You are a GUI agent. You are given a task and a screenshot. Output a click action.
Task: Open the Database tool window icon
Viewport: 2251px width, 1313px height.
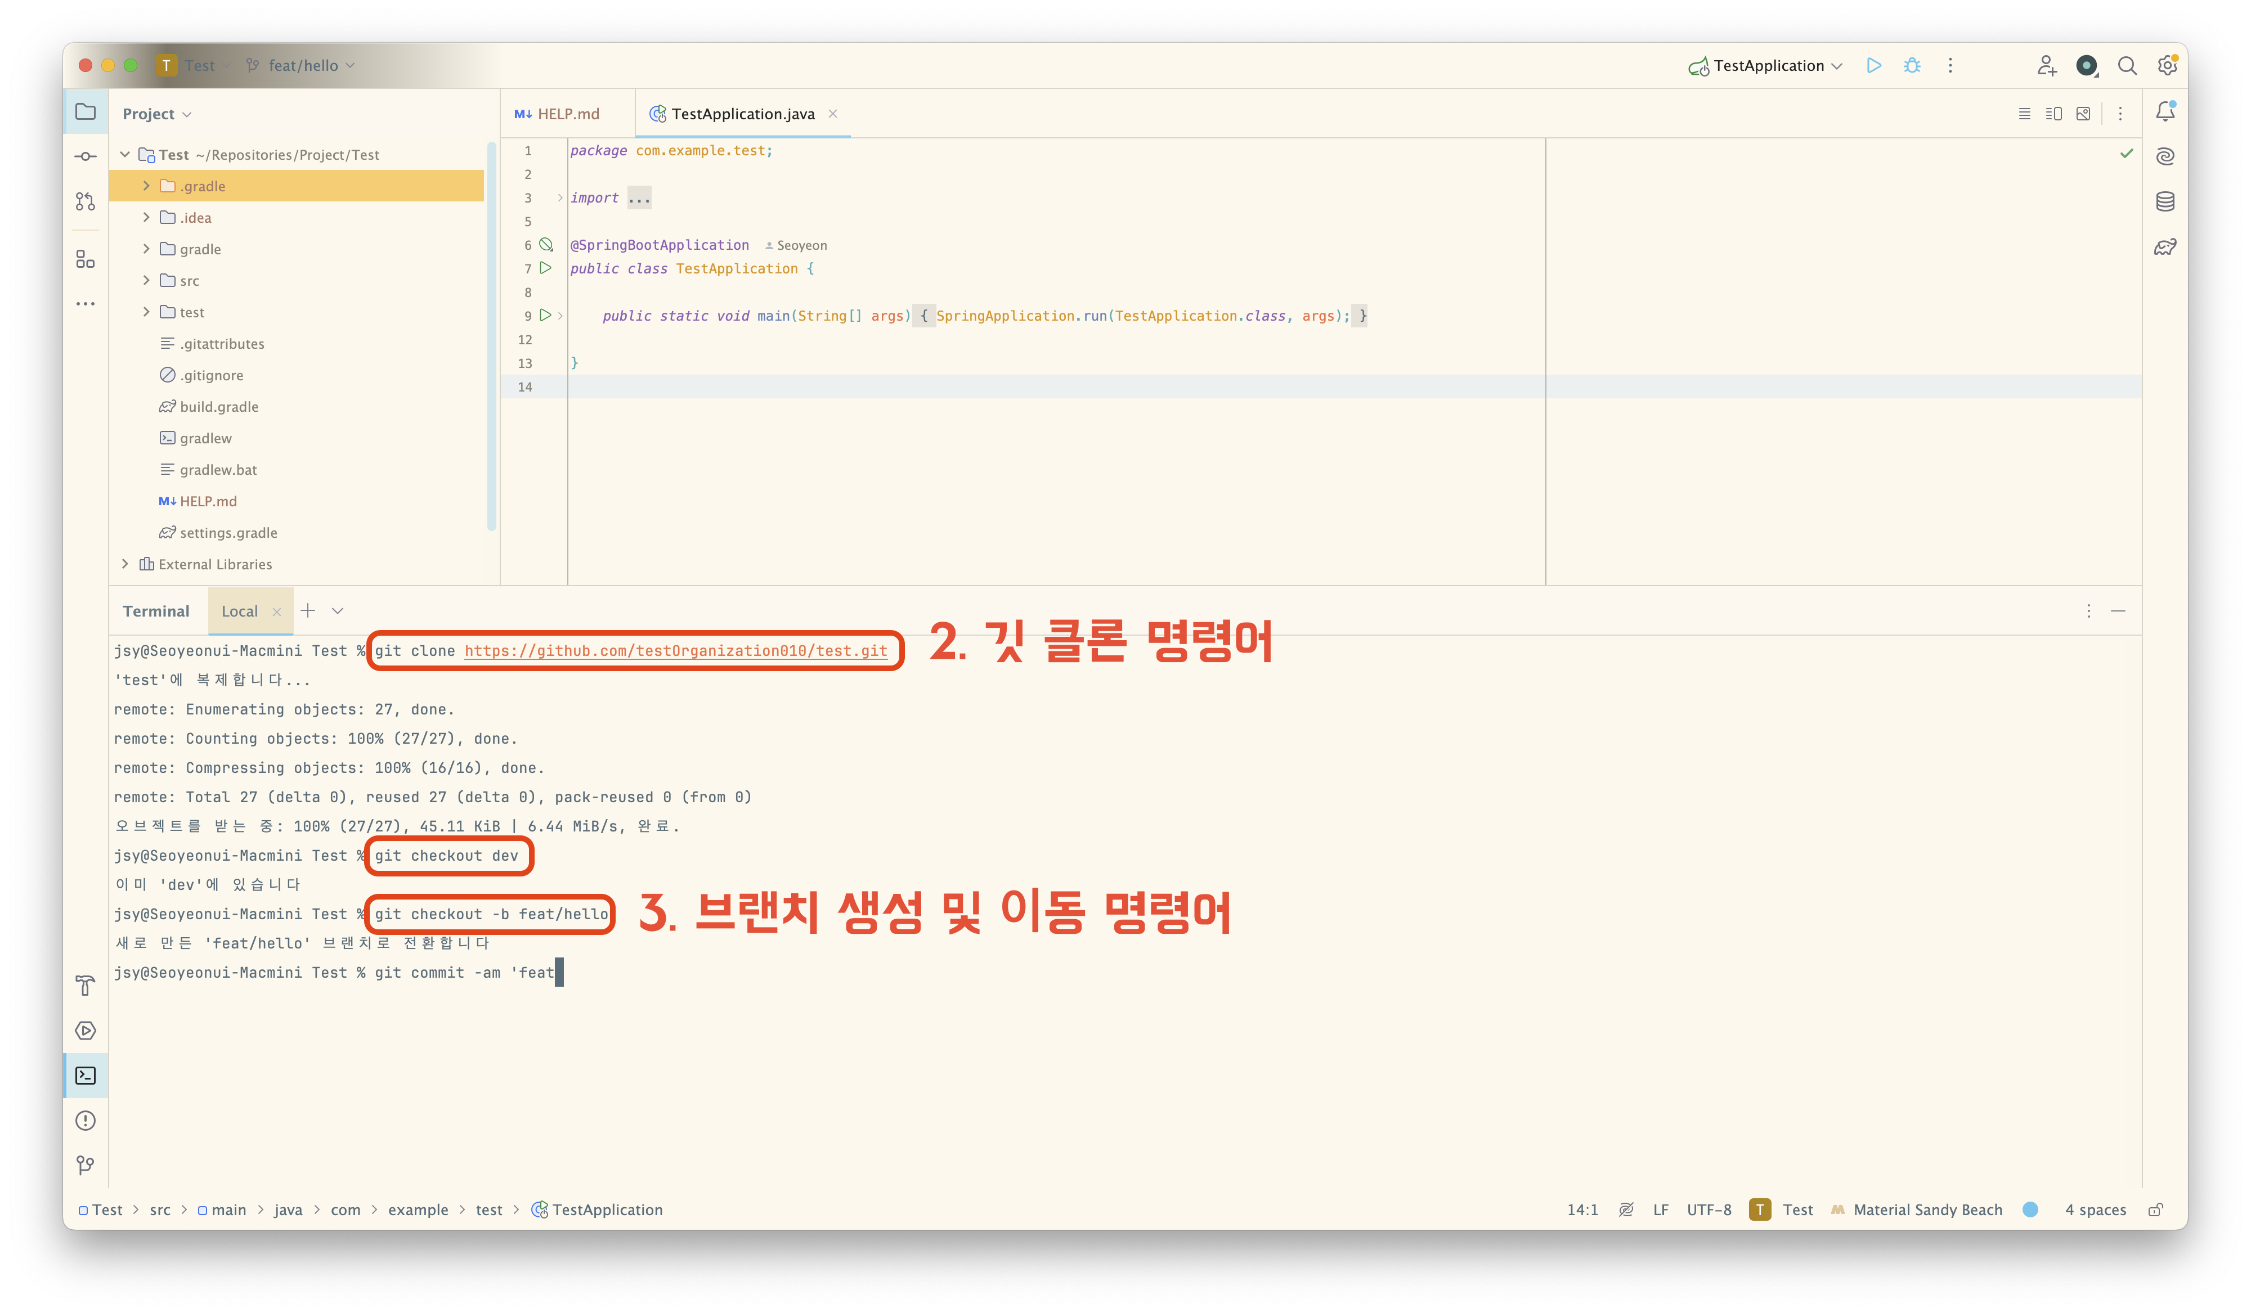coord(2165,202)
